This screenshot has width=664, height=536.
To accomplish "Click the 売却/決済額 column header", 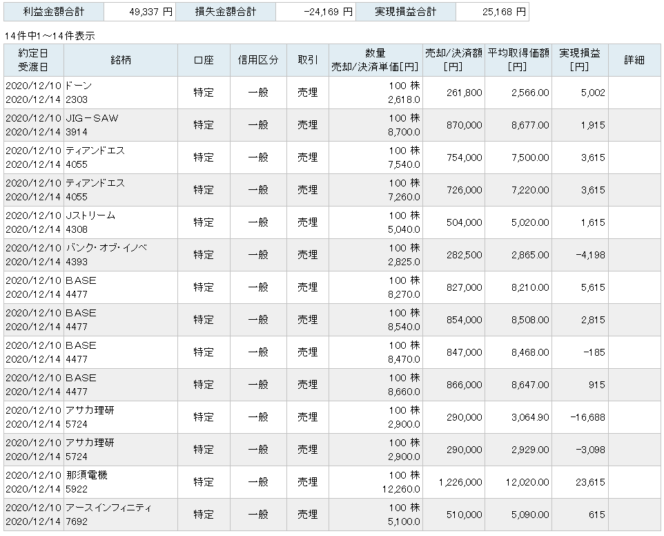I will click(x=453, y=60).
